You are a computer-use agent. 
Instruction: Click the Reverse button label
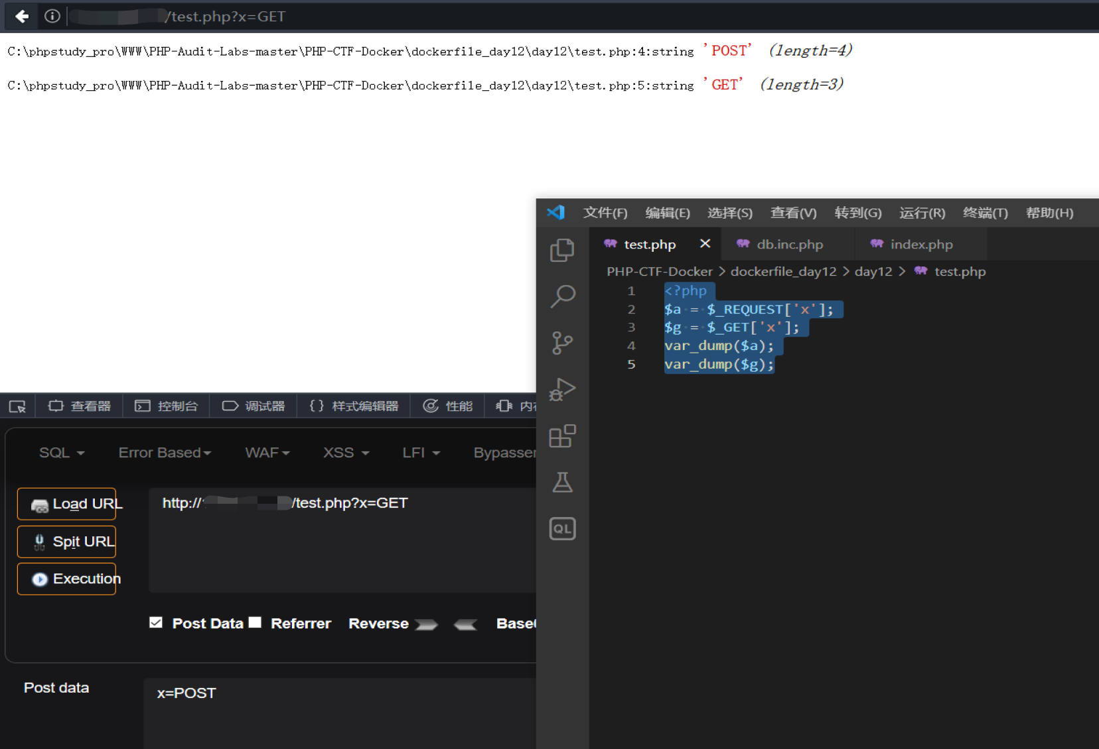click(x=378, y=624)
